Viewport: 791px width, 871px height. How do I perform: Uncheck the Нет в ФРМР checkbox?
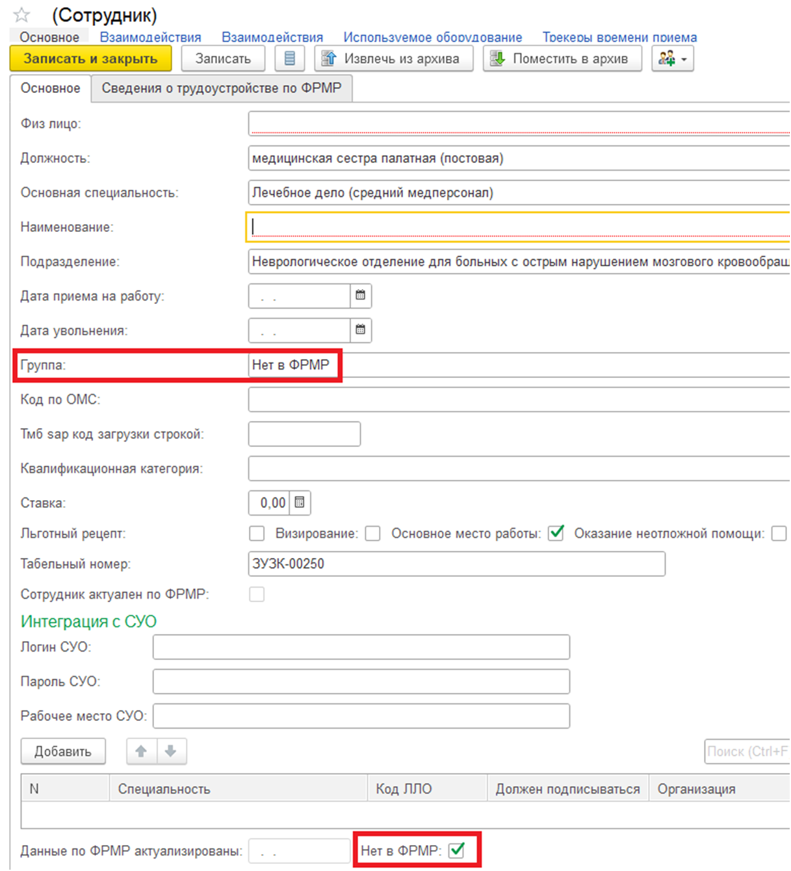pyautogui.click(x=457, y=850)
